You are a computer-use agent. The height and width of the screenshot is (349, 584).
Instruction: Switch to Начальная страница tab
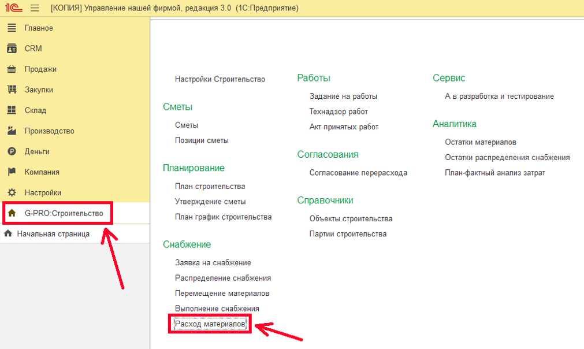pos(53,234)
